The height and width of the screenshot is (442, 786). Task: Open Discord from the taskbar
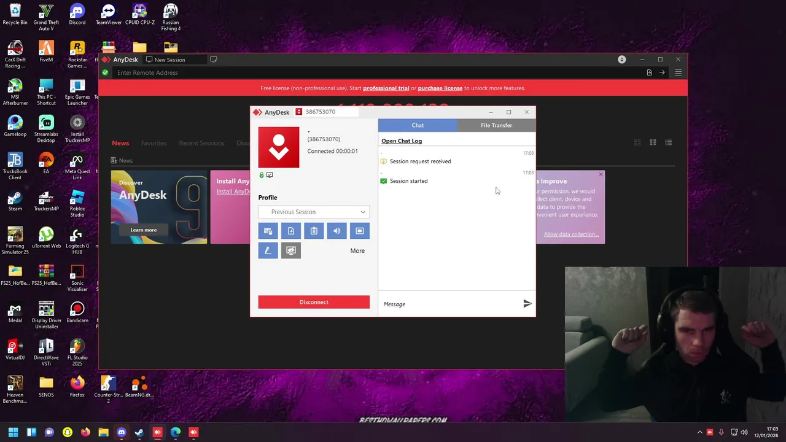pos(122,432)
